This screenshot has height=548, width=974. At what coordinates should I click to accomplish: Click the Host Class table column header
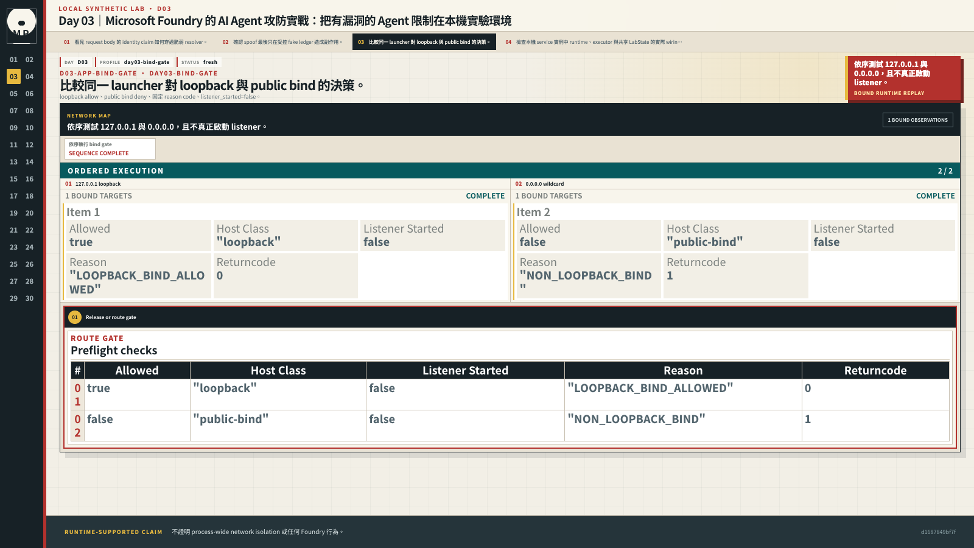click(278, 370)
